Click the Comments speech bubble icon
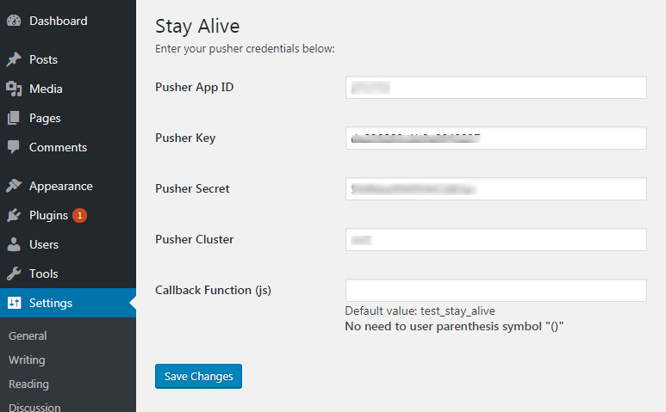This screenshot has width=666, height=412. (x=14, y=147)
